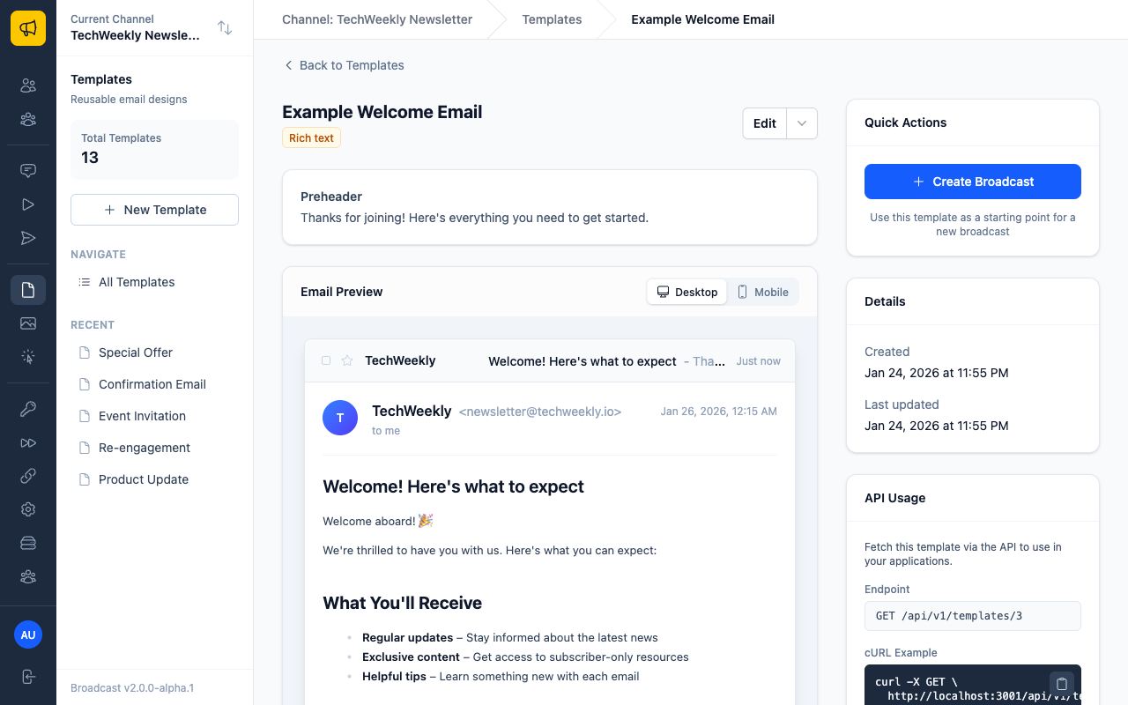
Task: Click the Edit button
Action: [x=765, y=123]
